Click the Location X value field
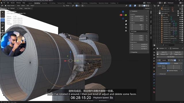Screen dimensions: 184x103 tap(137, 17)
